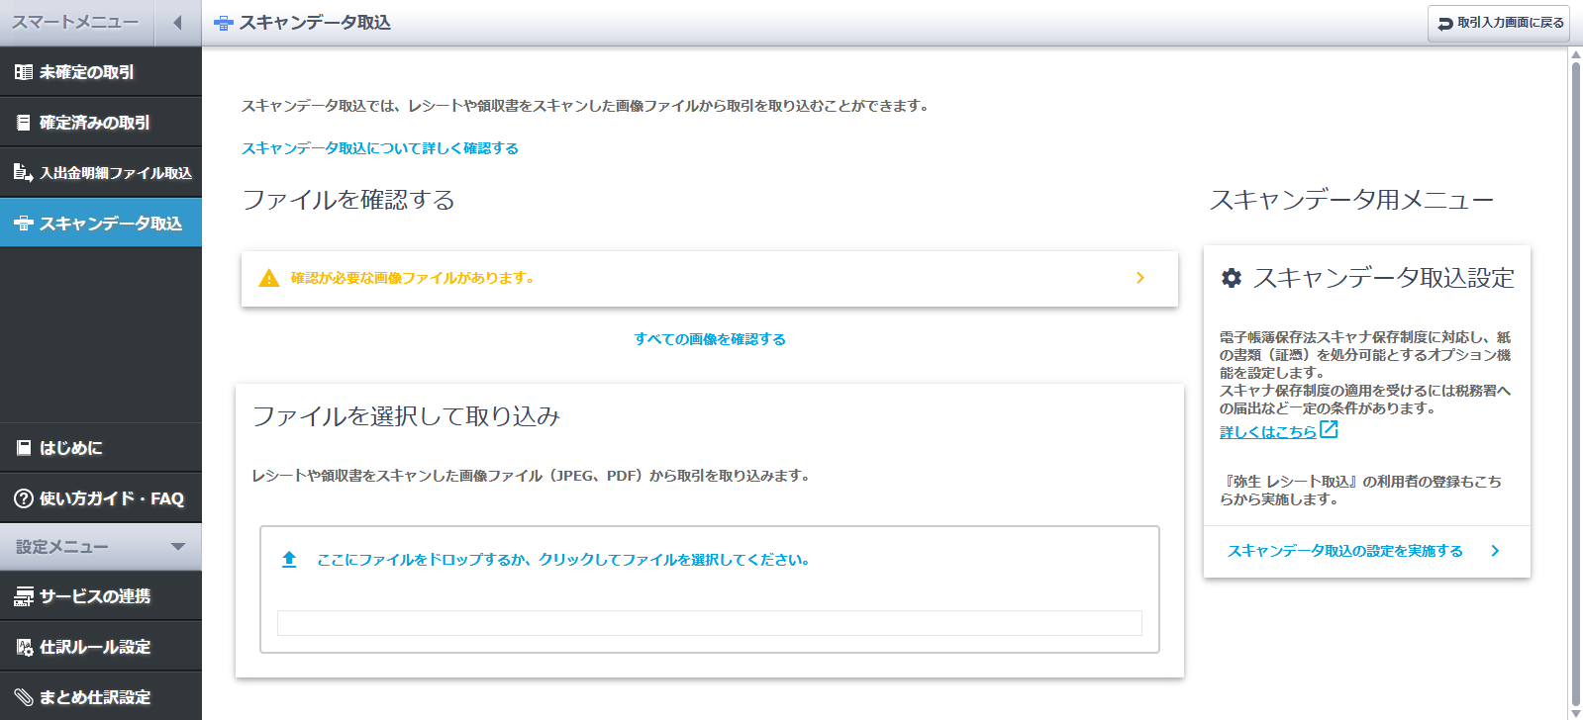The image size is (1583, 720).
Task: Click the 仕訳ルール設定 icon in sidebar
Action: (x=24, y=647)
